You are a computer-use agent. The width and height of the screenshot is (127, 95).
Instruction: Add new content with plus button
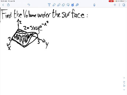click(x=115, y=5)
